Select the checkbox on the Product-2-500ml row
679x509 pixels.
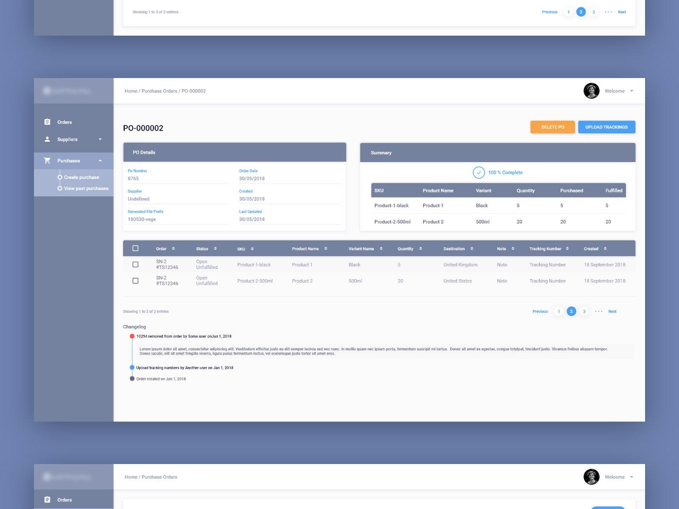pyautogui.click(x=135, y=280)
